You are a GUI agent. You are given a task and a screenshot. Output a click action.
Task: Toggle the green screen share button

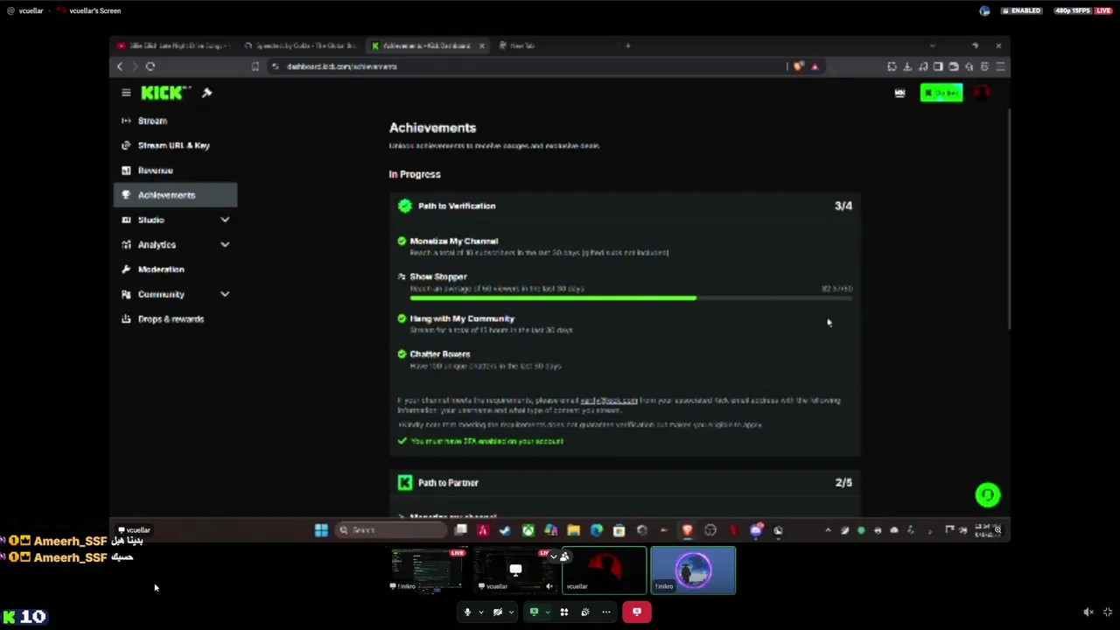[x=534, y=612]
